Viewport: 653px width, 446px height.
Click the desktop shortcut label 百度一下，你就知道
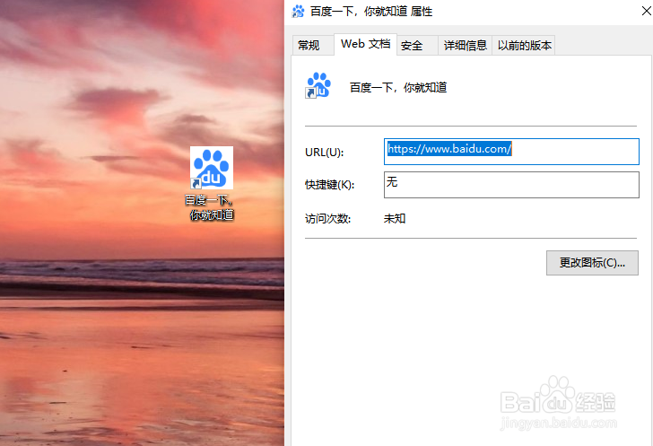tap(210, 207)
